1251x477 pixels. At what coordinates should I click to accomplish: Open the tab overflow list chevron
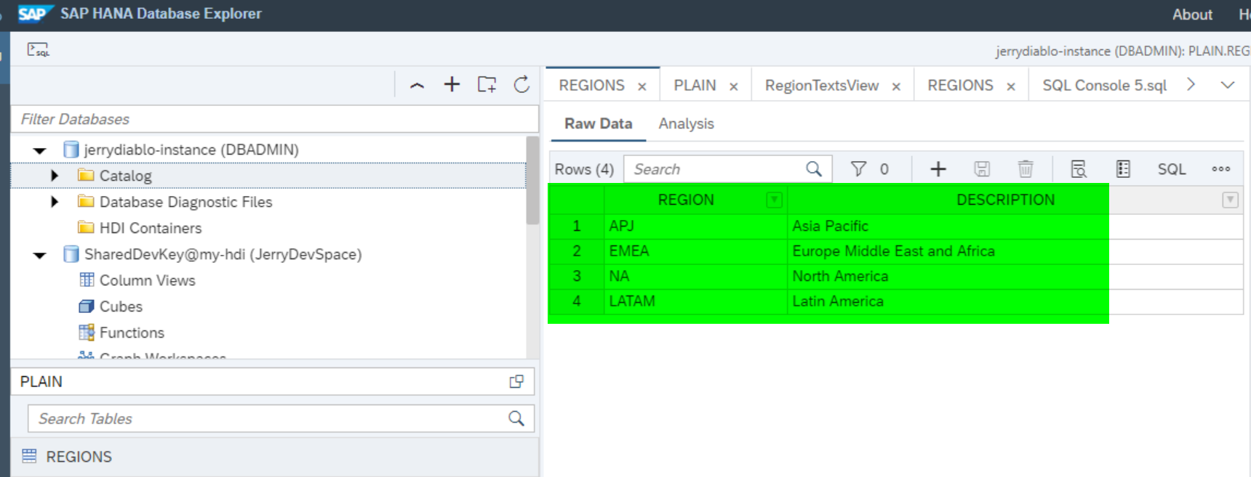click(x=1228, y=85)
